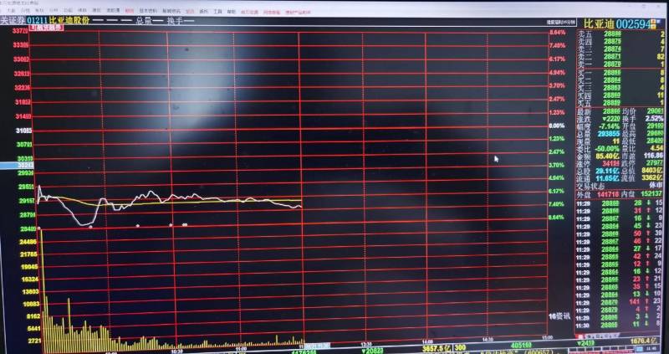The height and width of the screenshot is (354, 669).
Task: Open the 16资讯 news link
Action: point(559,316)
